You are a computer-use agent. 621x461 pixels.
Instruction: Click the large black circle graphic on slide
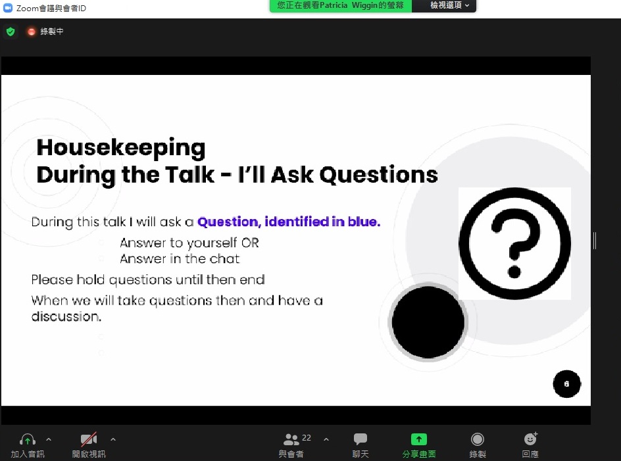click(428, 322)
